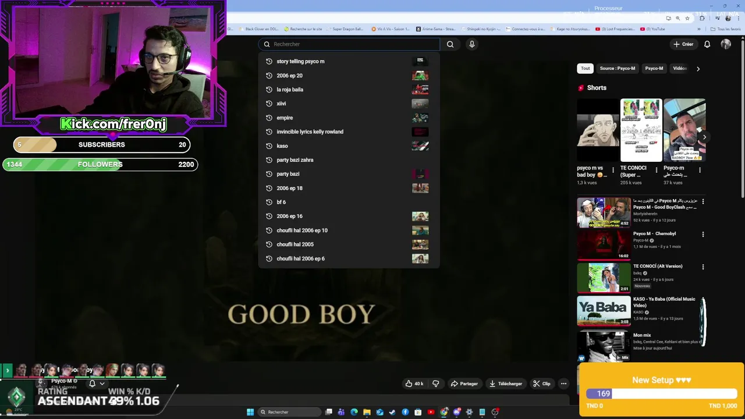Show hidden bookmarks with double chevron

698,29
